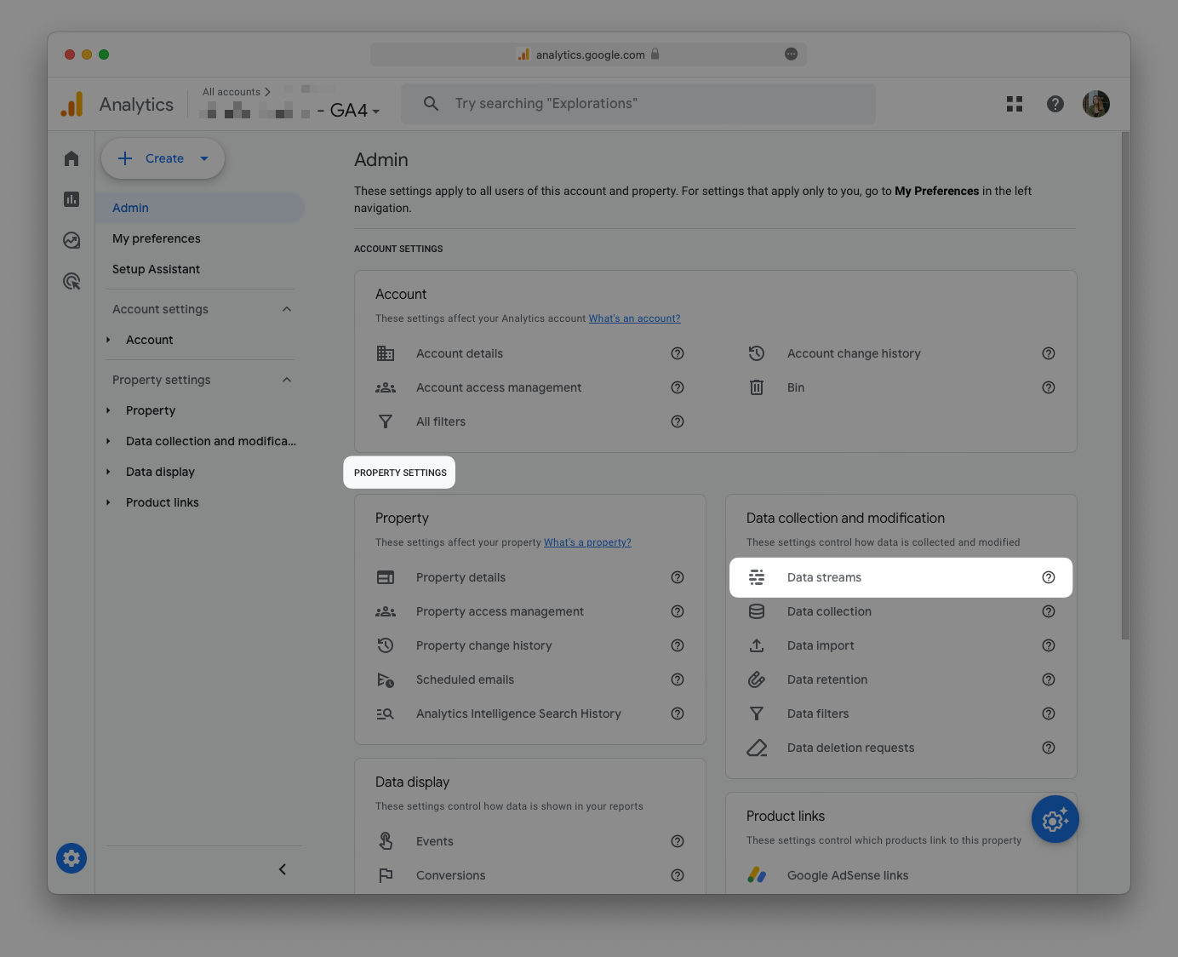Collapse the Account settings section
Viewport: 1178px width, 957px height.
point(287,309)
